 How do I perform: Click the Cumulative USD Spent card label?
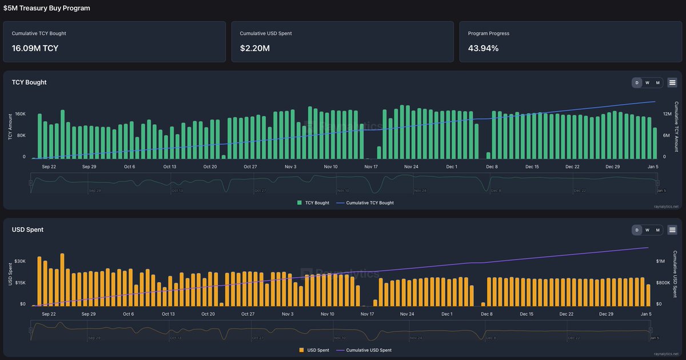click(266, 33)
